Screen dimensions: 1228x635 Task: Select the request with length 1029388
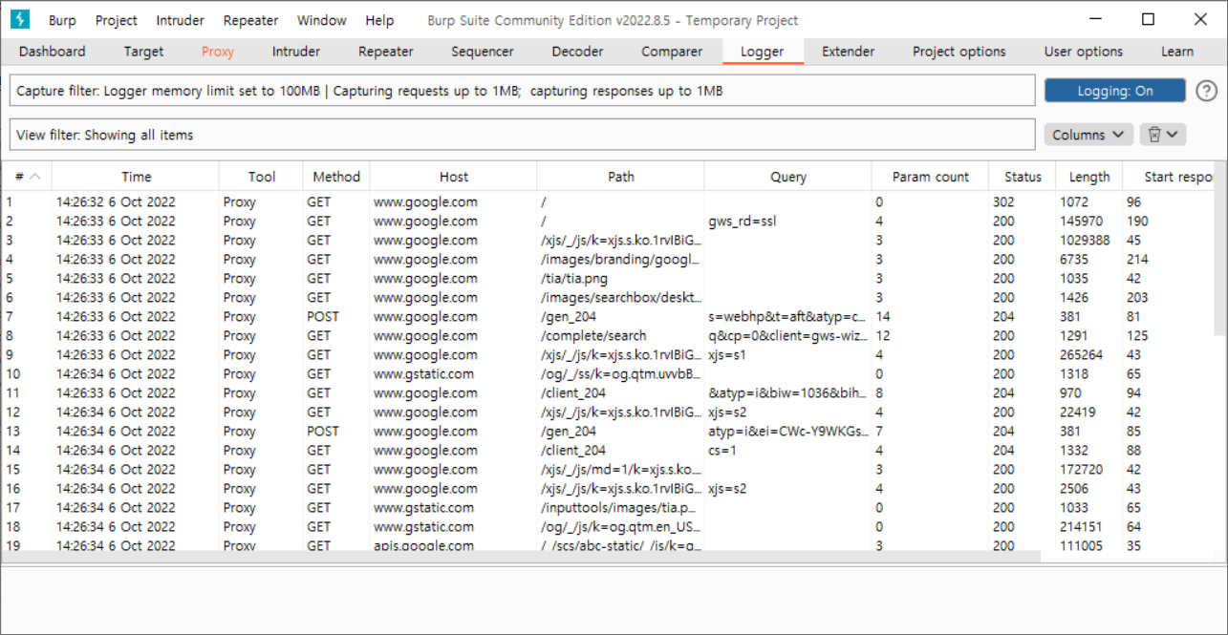tap(608, 240)
